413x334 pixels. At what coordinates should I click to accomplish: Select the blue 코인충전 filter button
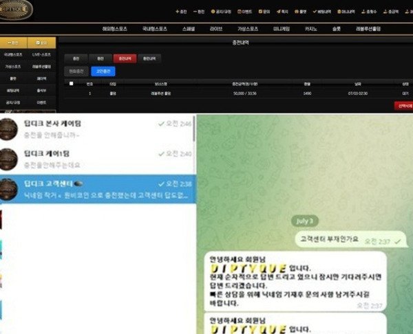pyautogui.click(x=103, y=71)
